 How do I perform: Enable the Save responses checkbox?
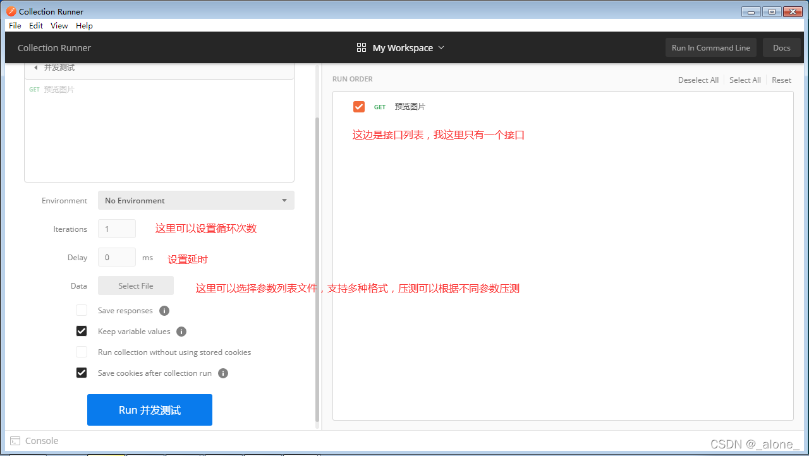click(82, 310)
